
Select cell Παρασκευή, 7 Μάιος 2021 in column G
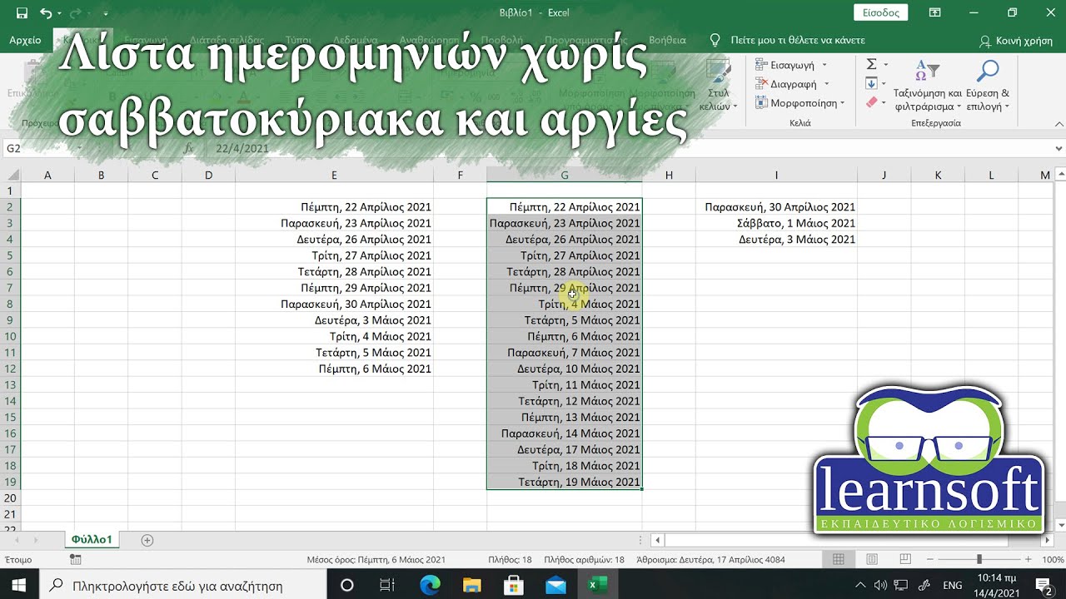pyautogui.click(x=565, y=353)
